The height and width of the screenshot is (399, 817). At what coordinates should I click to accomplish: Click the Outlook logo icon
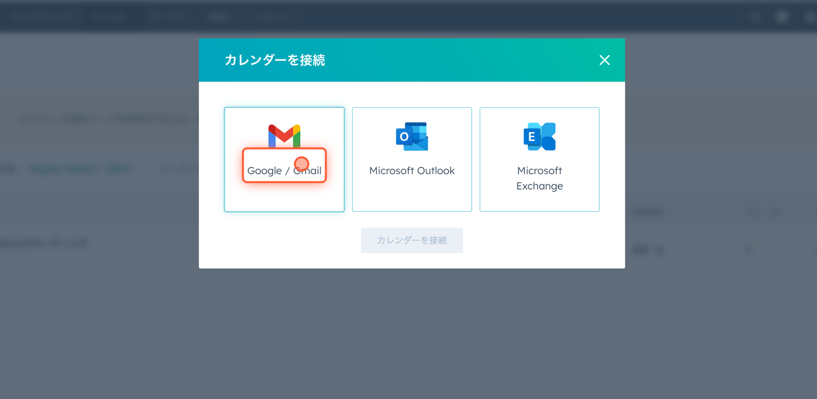412,136
